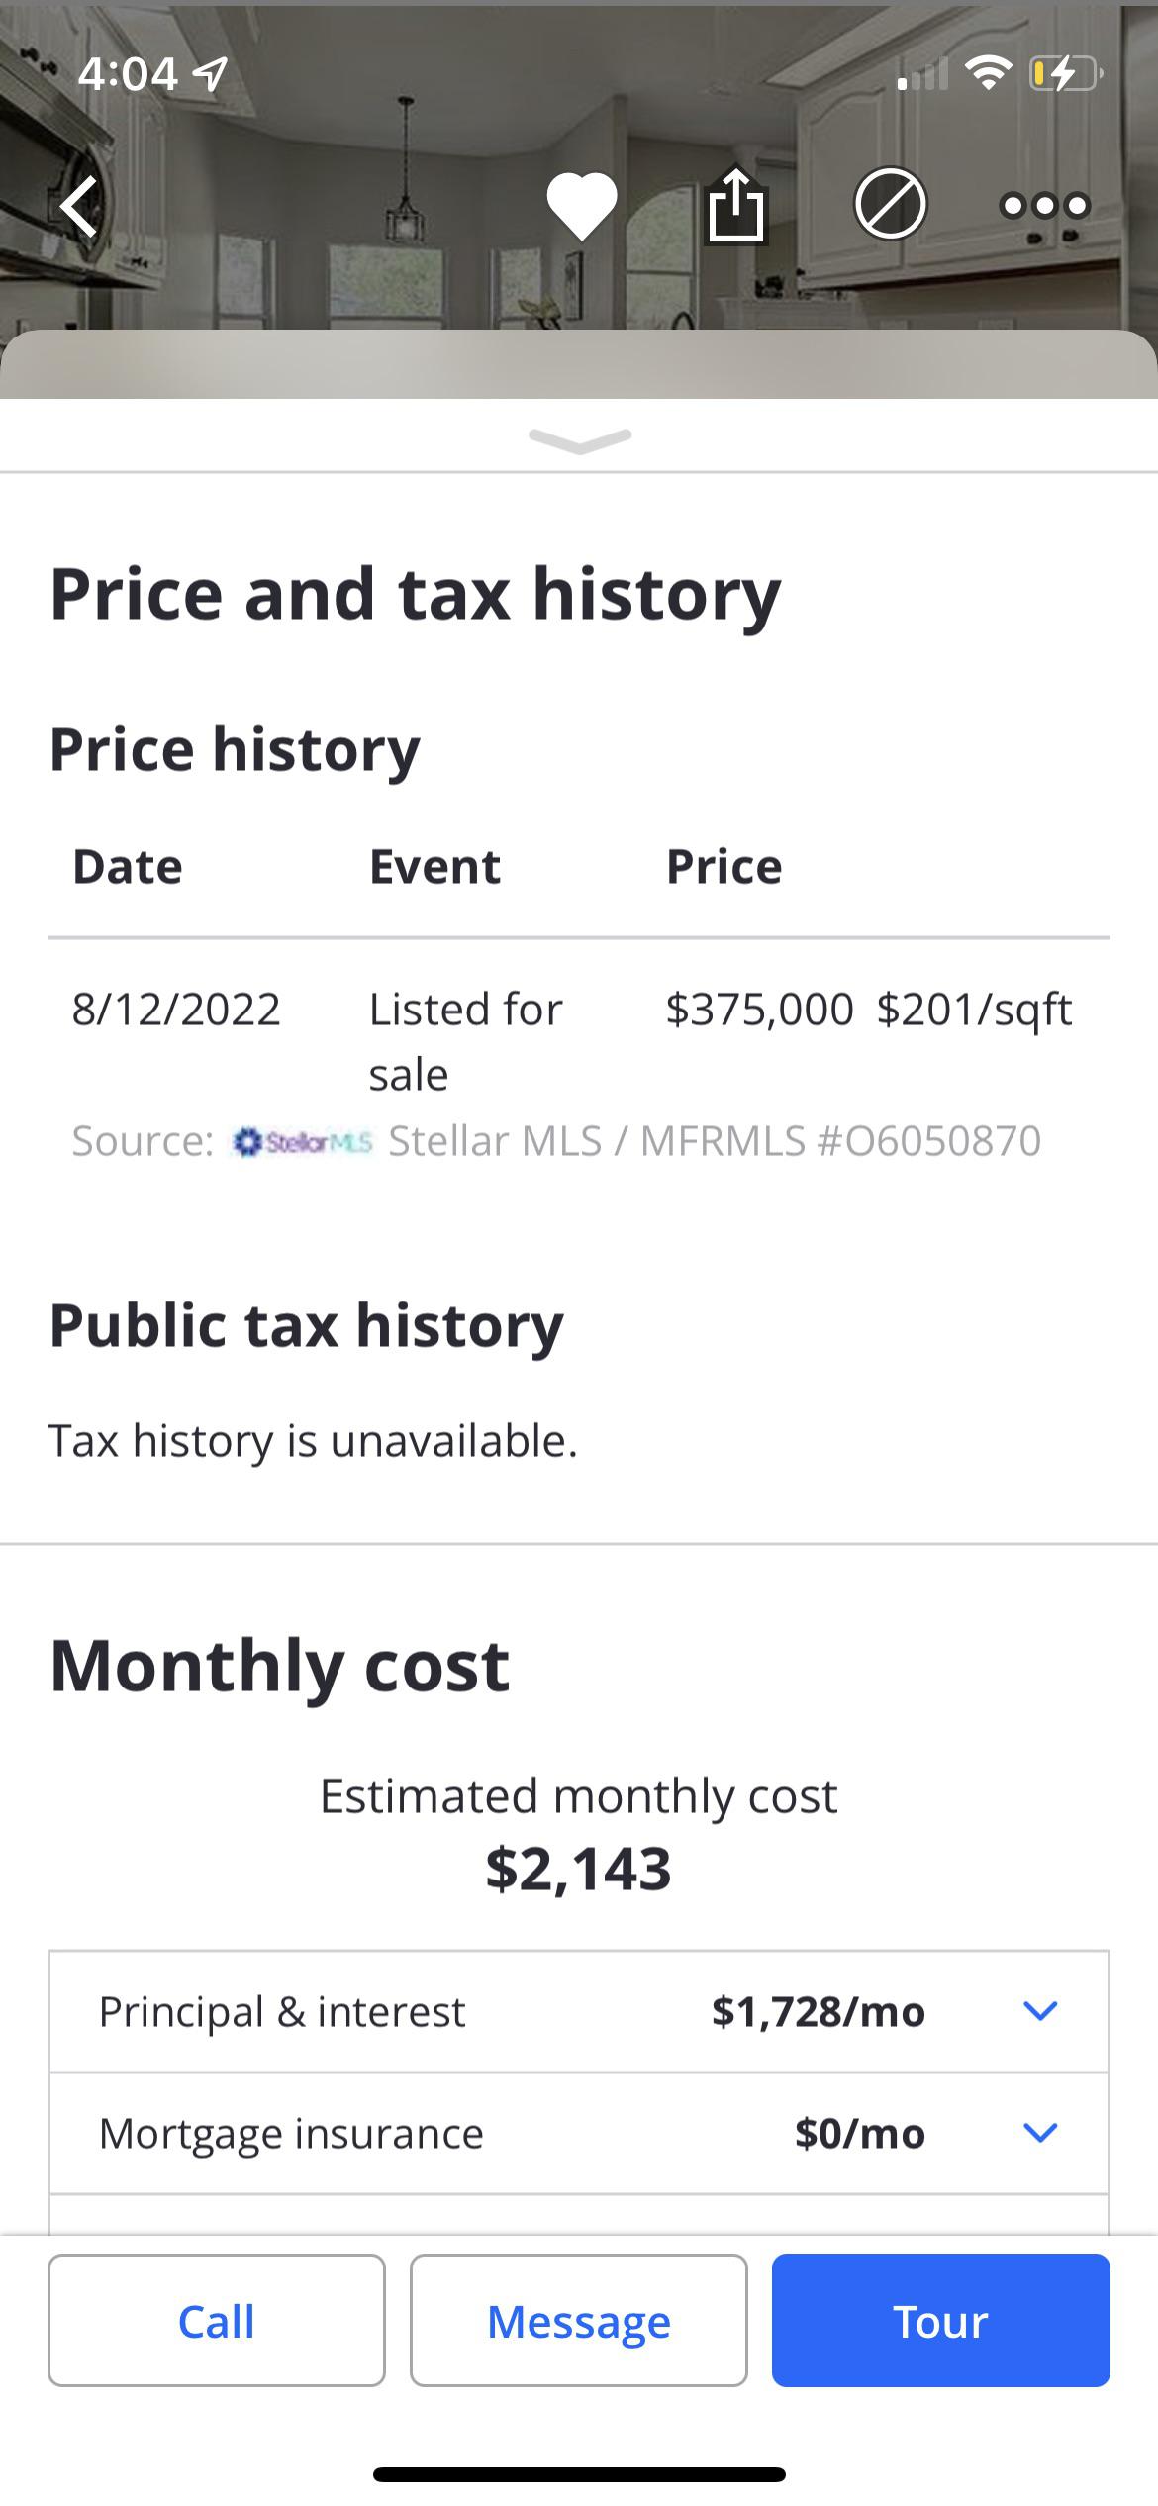Viewport: 1158px width, 2506px height.
Task: Expand Mortgage insurance details
Action: point(1039,2133)
